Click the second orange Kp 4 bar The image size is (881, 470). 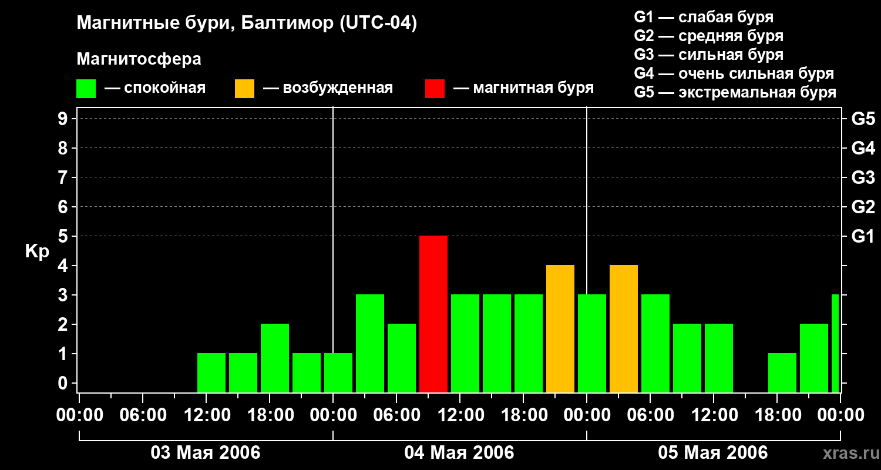(624, 329)
